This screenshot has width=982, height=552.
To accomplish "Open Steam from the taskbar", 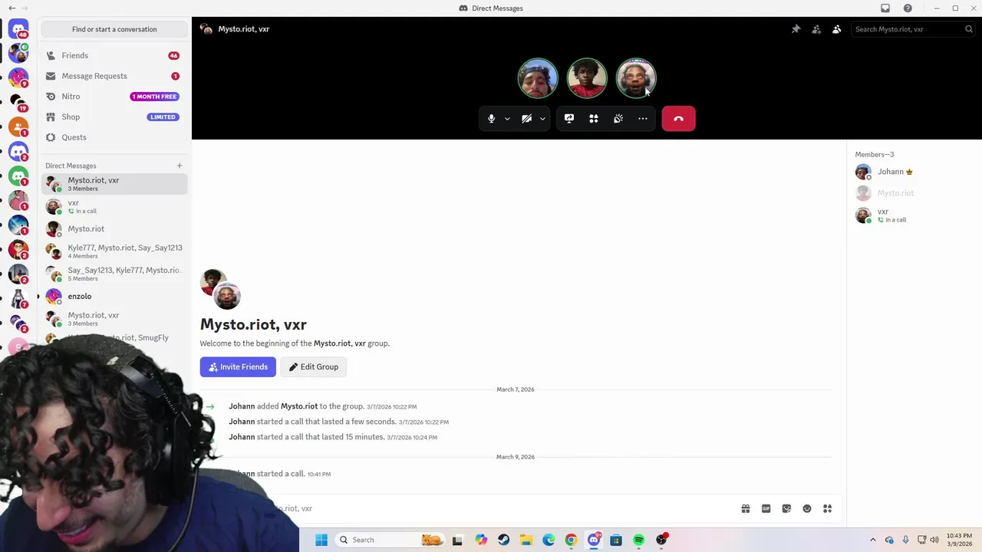I will (x=503, y=540).
